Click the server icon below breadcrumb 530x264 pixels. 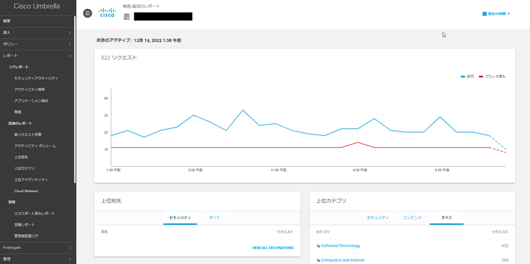(127, 17)
